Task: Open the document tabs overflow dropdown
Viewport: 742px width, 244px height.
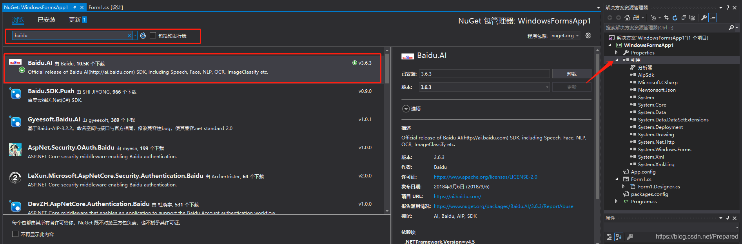Action: [599, 7]
